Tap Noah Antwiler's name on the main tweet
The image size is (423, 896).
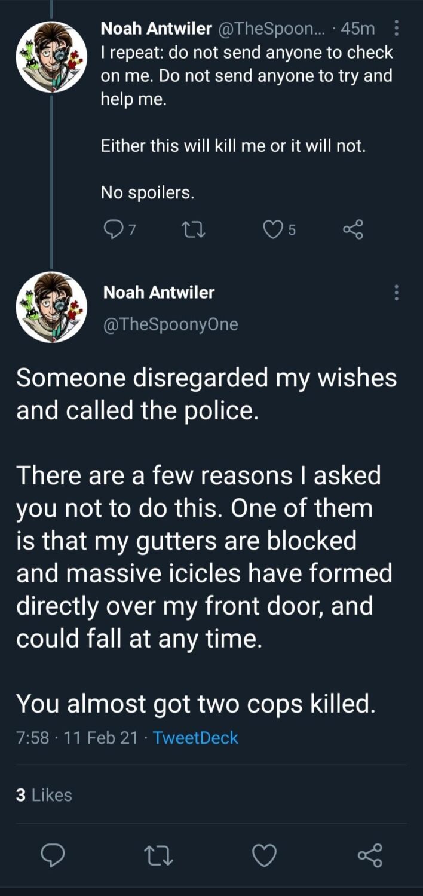pyautogui.click(x=159, y=292)
